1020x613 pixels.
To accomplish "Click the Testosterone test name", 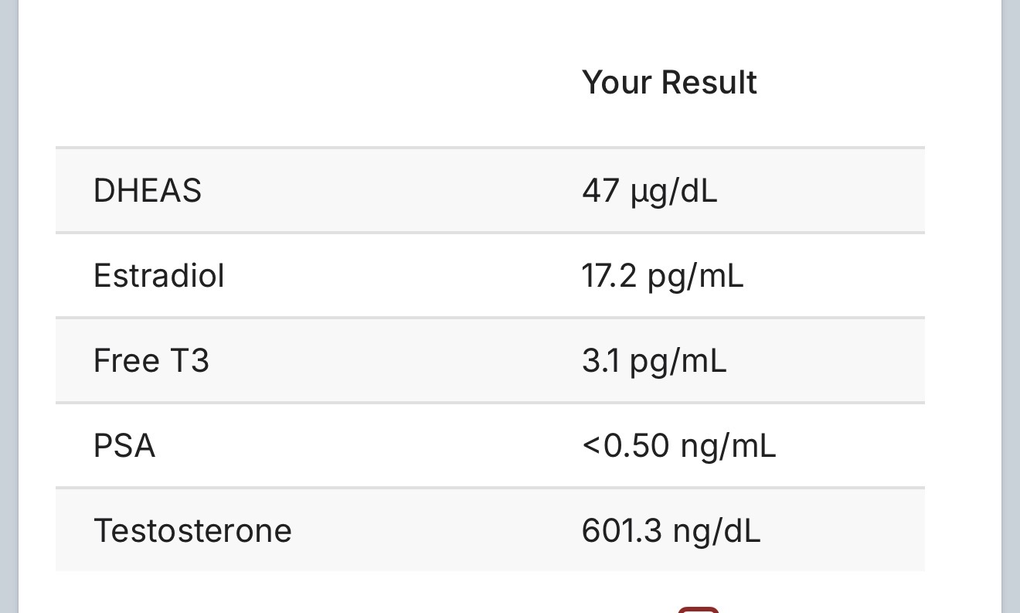I will point(192,530).
